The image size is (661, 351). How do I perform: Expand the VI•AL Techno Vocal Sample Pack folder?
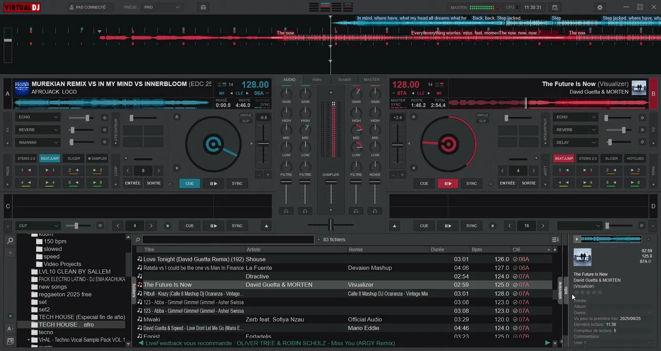(x=29, y=340)
